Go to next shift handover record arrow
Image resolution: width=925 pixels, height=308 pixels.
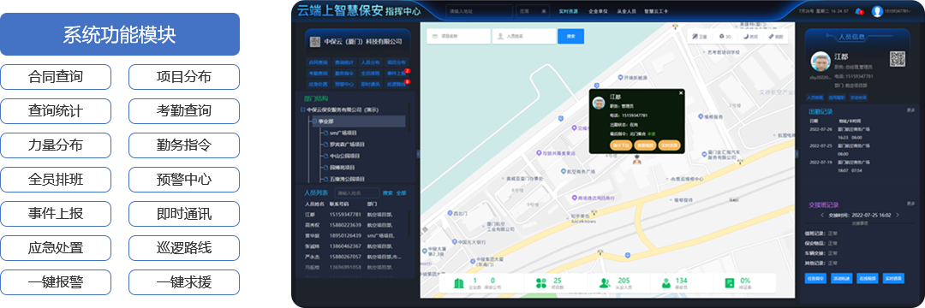[898, 215]
